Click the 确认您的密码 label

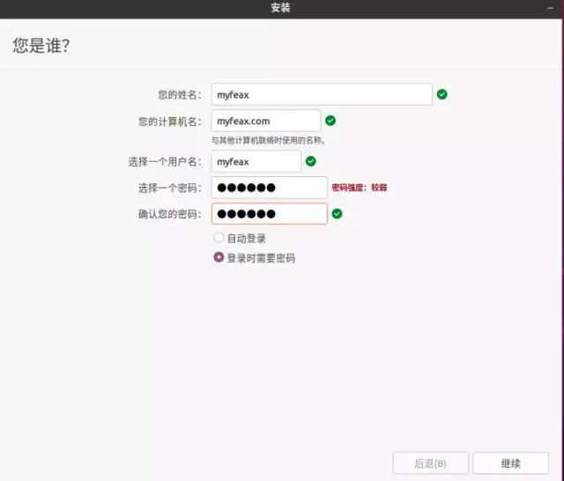click(x=169, y=214)
